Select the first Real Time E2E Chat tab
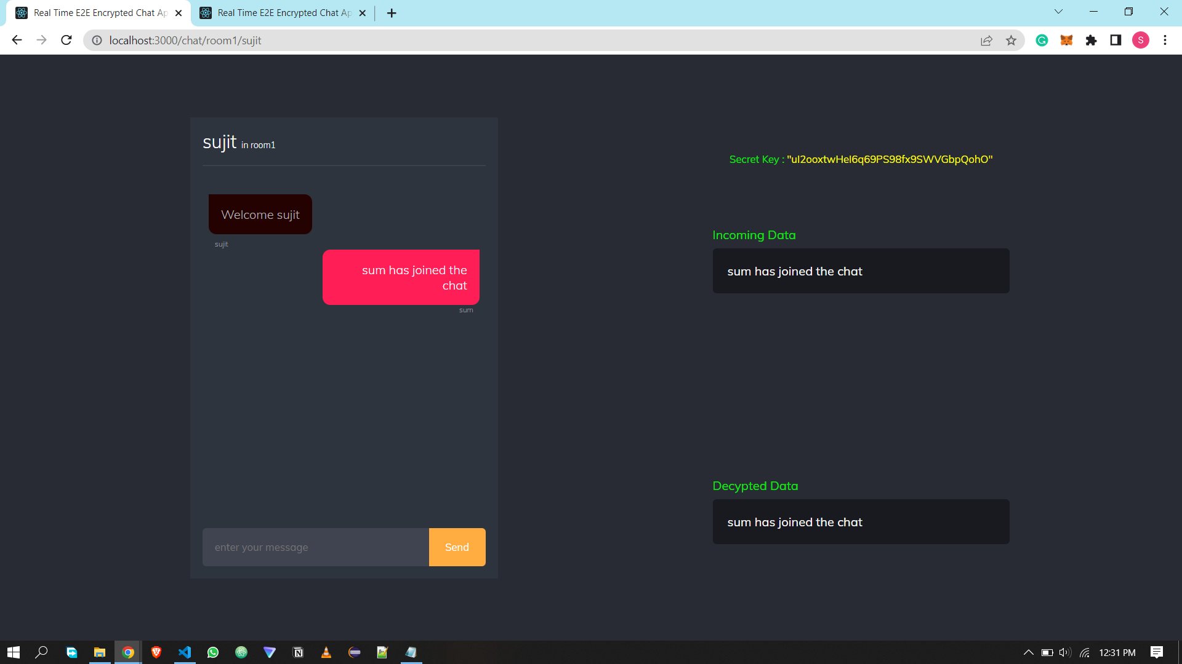The image size is (1182, 664). pos(92,12)
